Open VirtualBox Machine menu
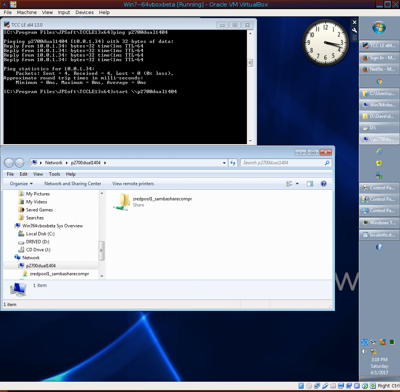400x392 pixels. (x=27, y=12)
